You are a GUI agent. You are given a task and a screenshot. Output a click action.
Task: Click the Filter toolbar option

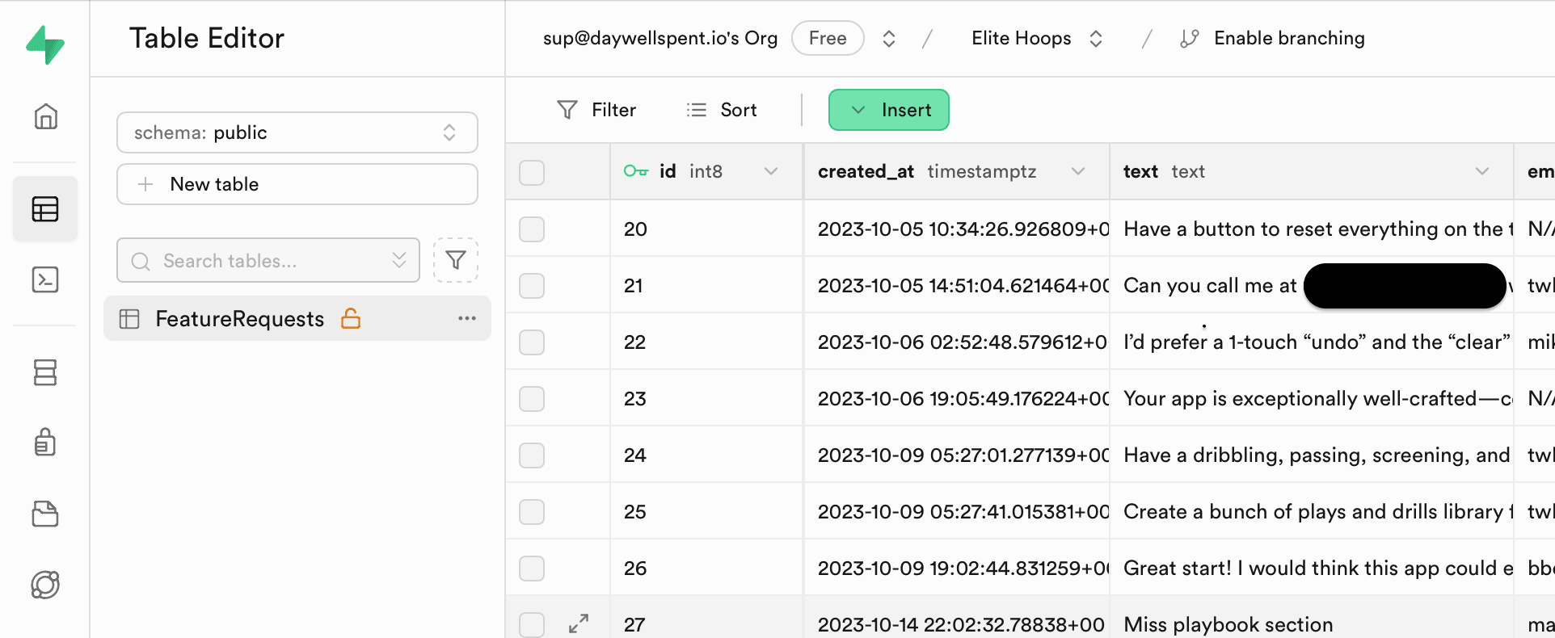[596, 110]
